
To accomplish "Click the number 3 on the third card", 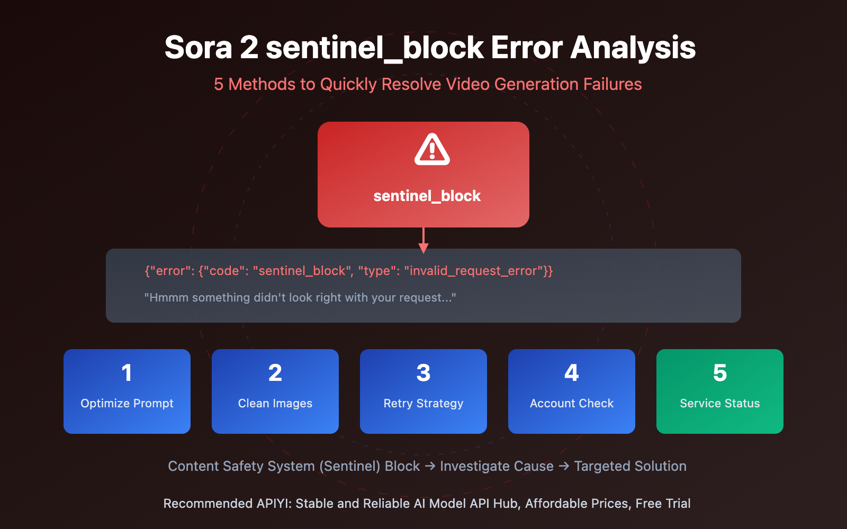I will (424, 373).
